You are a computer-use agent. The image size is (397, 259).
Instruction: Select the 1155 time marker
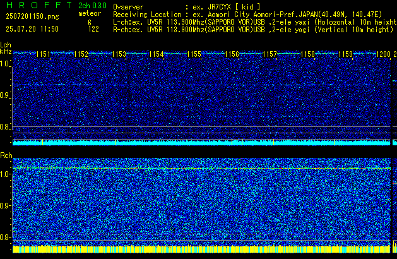(x=194, y=54)
